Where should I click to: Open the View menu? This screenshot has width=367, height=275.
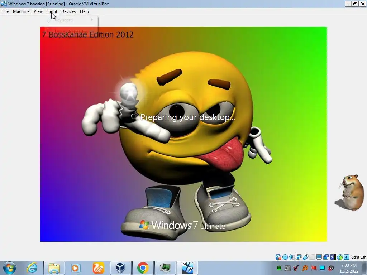(x=38, y=11)
